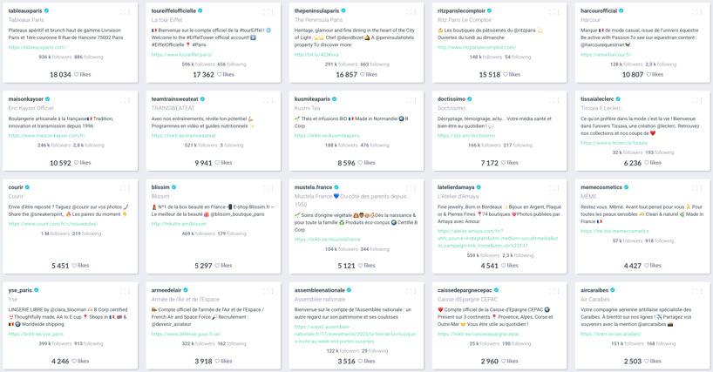
Task: Open the more menu on yse_paris card
Action: pos(129,292)
